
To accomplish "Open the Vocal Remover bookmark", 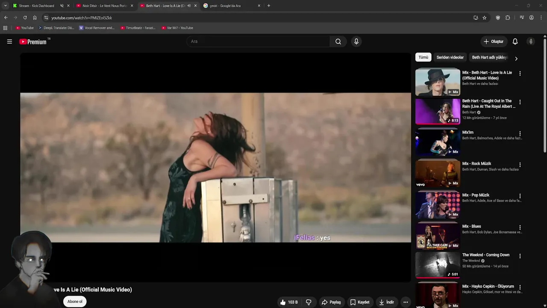I will 97,28.
